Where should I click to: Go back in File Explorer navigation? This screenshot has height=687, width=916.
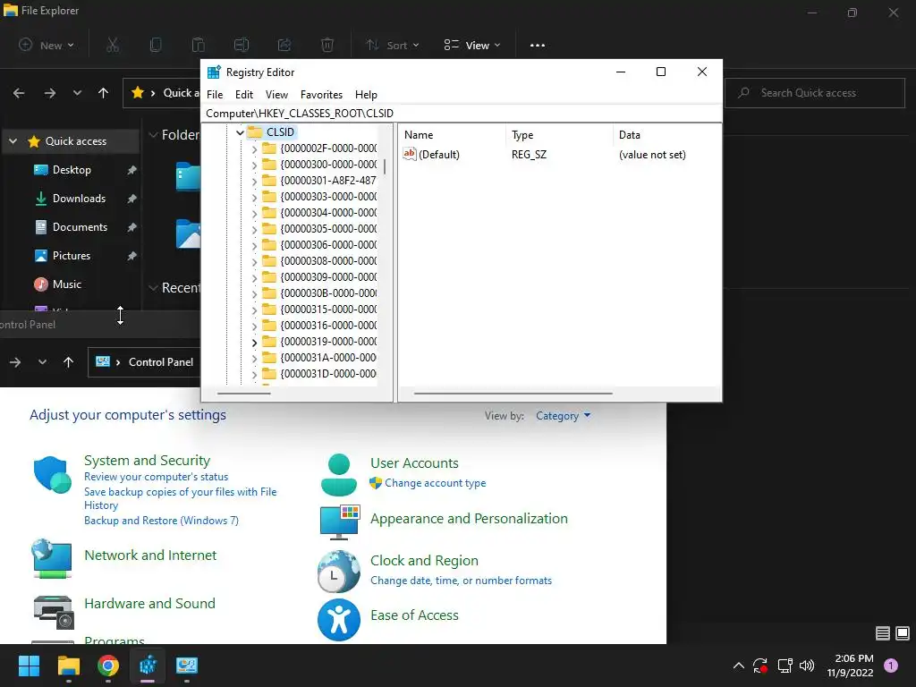[x=19, y=93]
